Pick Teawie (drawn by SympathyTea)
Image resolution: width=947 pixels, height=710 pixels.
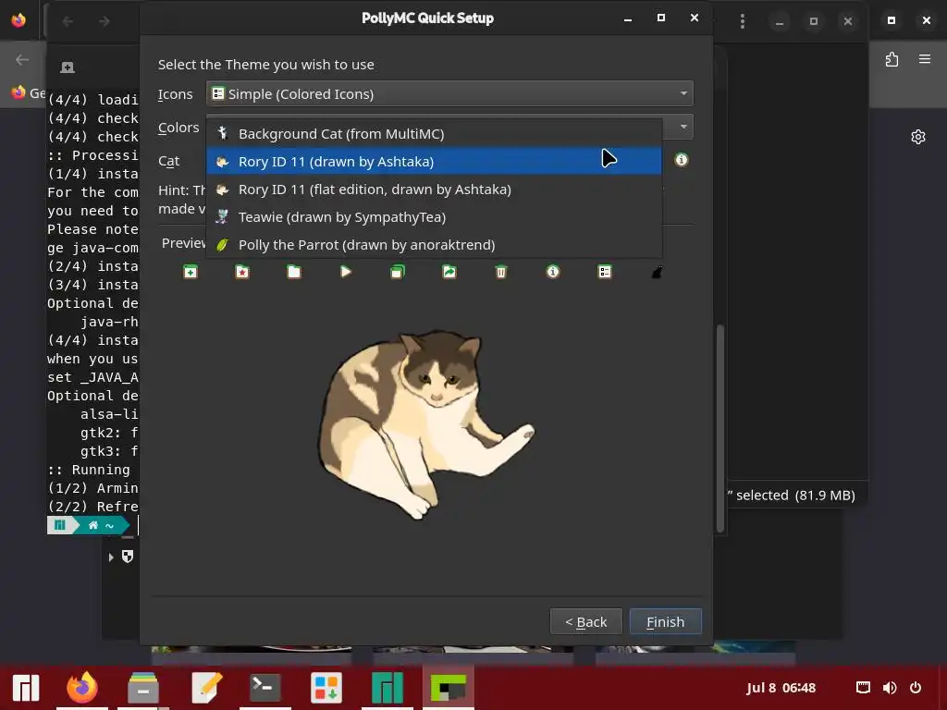(434, 216)
